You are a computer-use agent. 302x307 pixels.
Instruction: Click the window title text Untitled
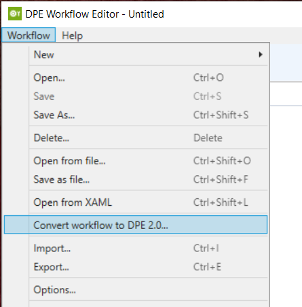pos(146,14)
